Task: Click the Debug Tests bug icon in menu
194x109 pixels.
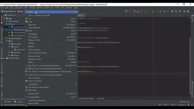Action: 26,68
